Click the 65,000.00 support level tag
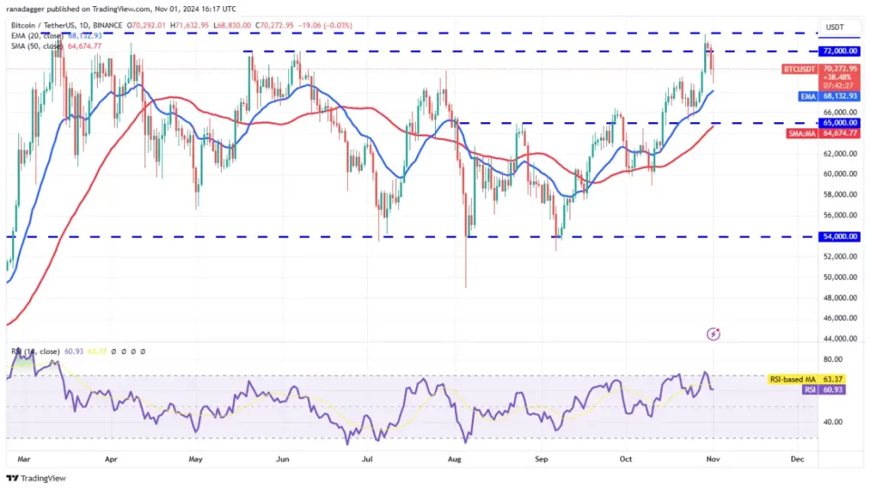 pos(839,122)
